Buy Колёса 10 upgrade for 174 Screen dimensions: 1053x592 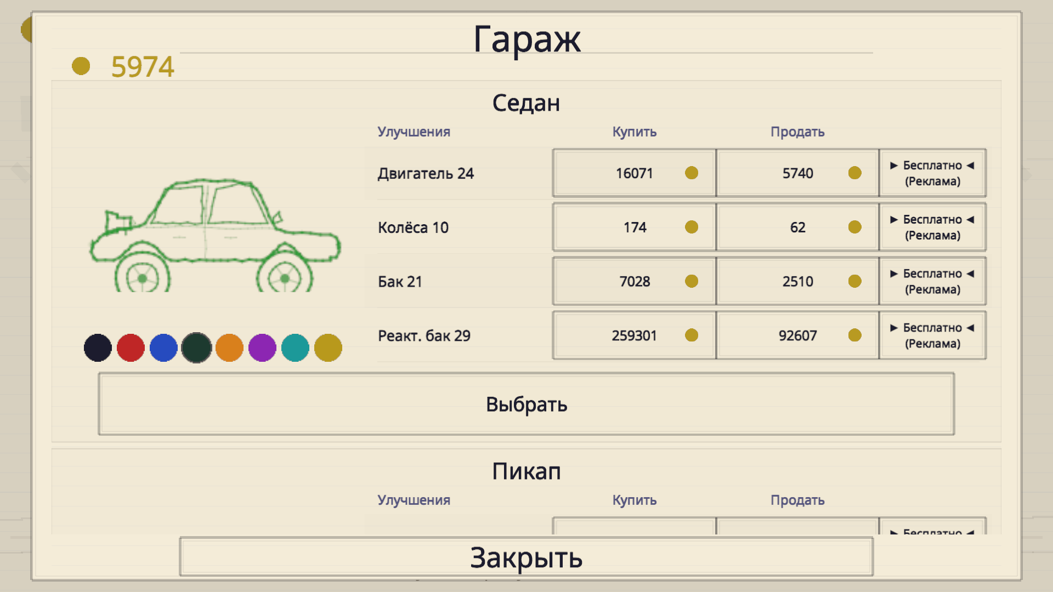click(634, 227)
